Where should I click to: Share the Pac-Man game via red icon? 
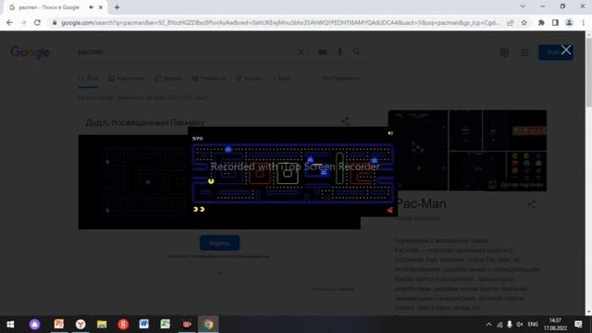coord(390,210)
